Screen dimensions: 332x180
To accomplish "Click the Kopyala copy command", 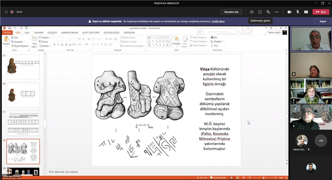I will [18, 42].
